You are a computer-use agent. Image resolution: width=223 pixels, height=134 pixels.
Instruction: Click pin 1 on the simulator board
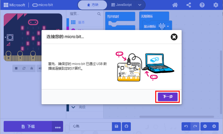[x=20, y=56]
